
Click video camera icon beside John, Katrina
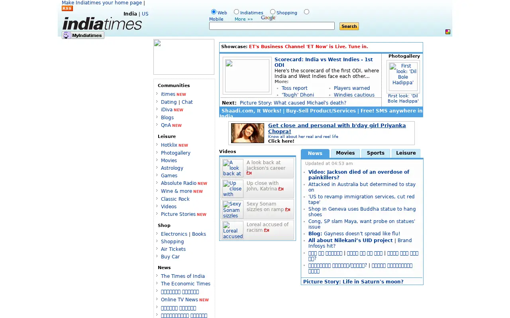coord(281,189)
